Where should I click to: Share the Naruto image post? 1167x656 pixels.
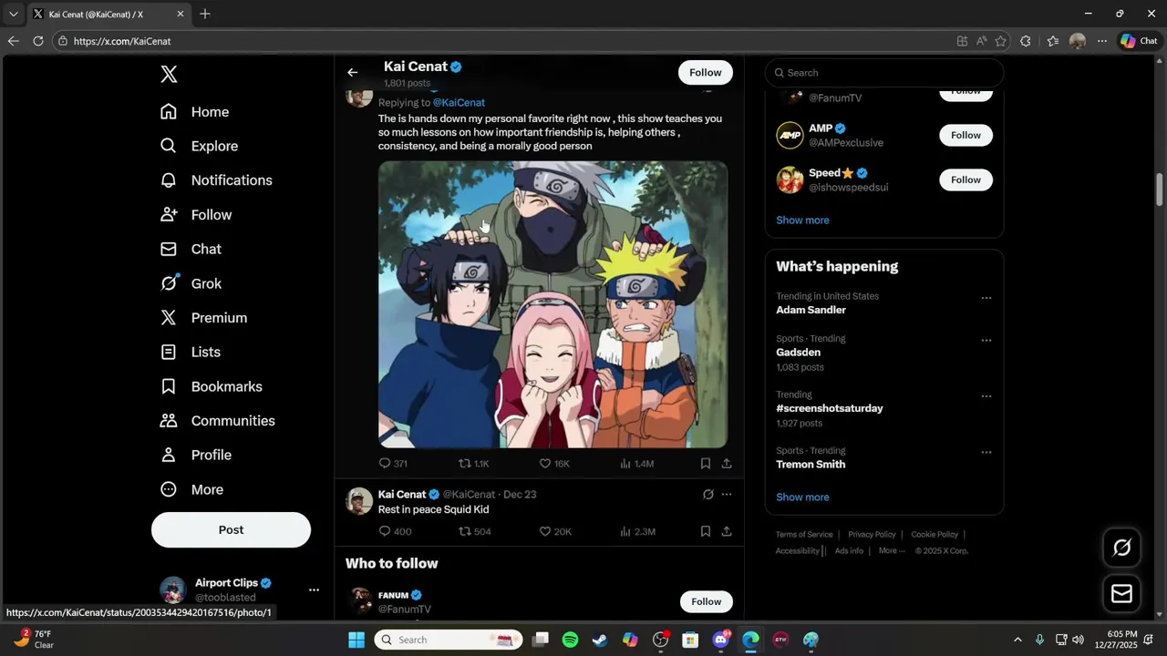pos(727,464)
